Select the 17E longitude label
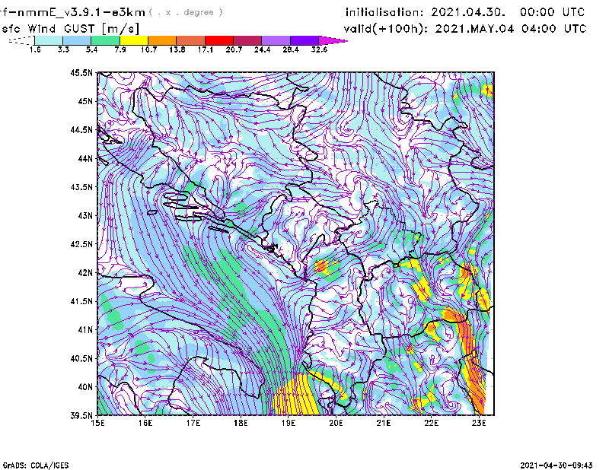Screen dimensions: 609x470 click(193, 423)
